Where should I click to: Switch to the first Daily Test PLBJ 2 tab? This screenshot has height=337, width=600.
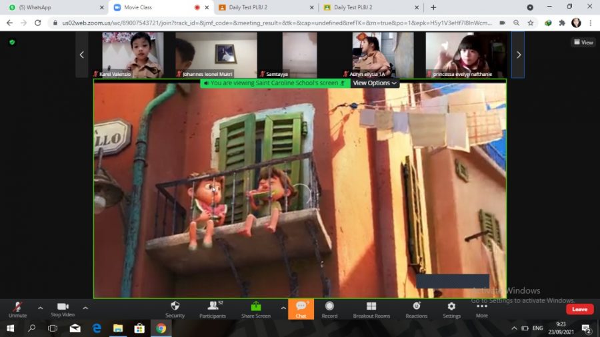point(263,7)
